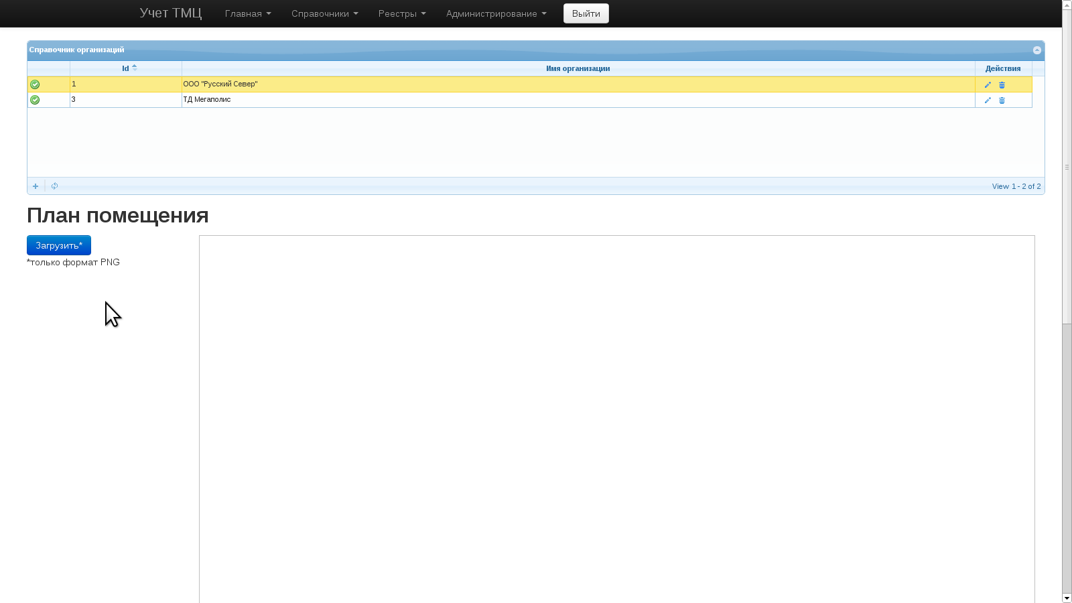Click the Загрузить* upload button
1072x603 pixels.
[x=59, y=245]
